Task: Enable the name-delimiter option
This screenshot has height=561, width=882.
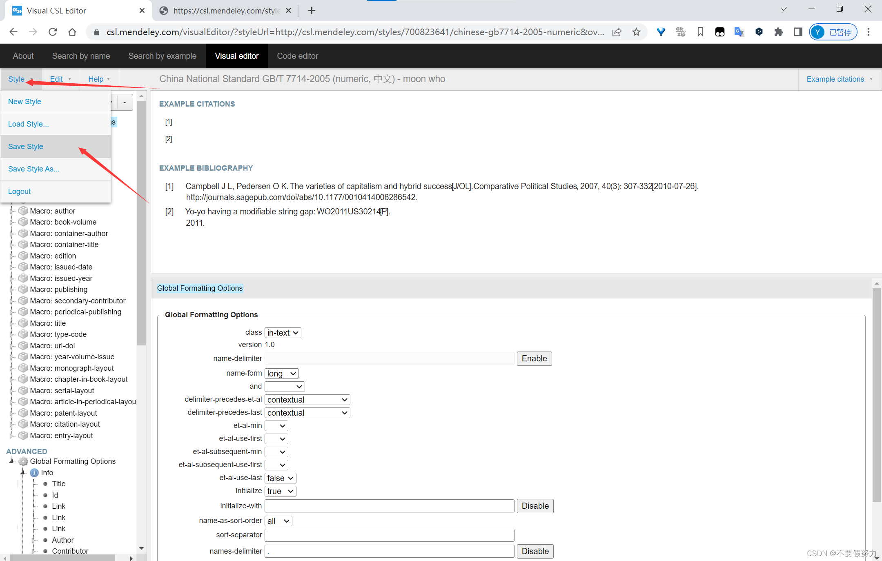Action: click(534, 358)
